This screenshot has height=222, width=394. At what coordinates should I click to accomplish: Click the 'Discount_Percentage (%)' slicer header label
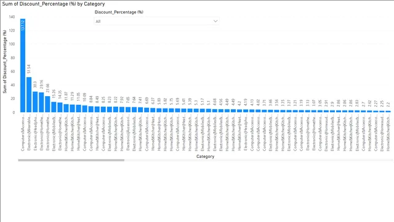click(x=119, y=12)
